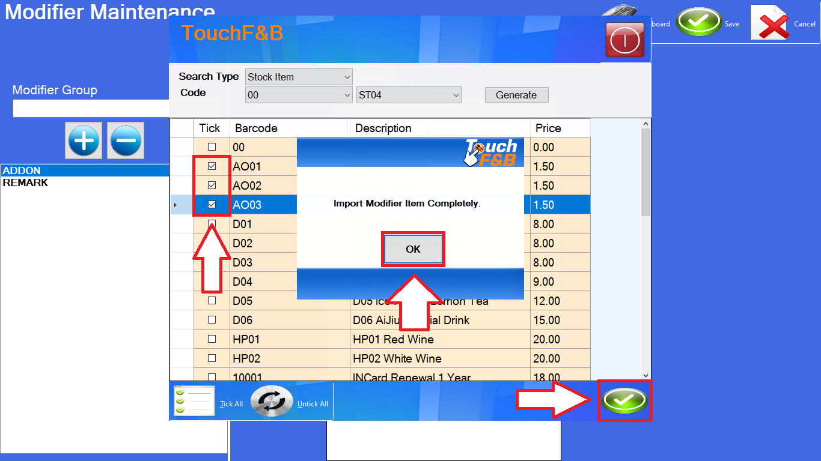Untick the AO03 checkbox

tap(212, 205)
